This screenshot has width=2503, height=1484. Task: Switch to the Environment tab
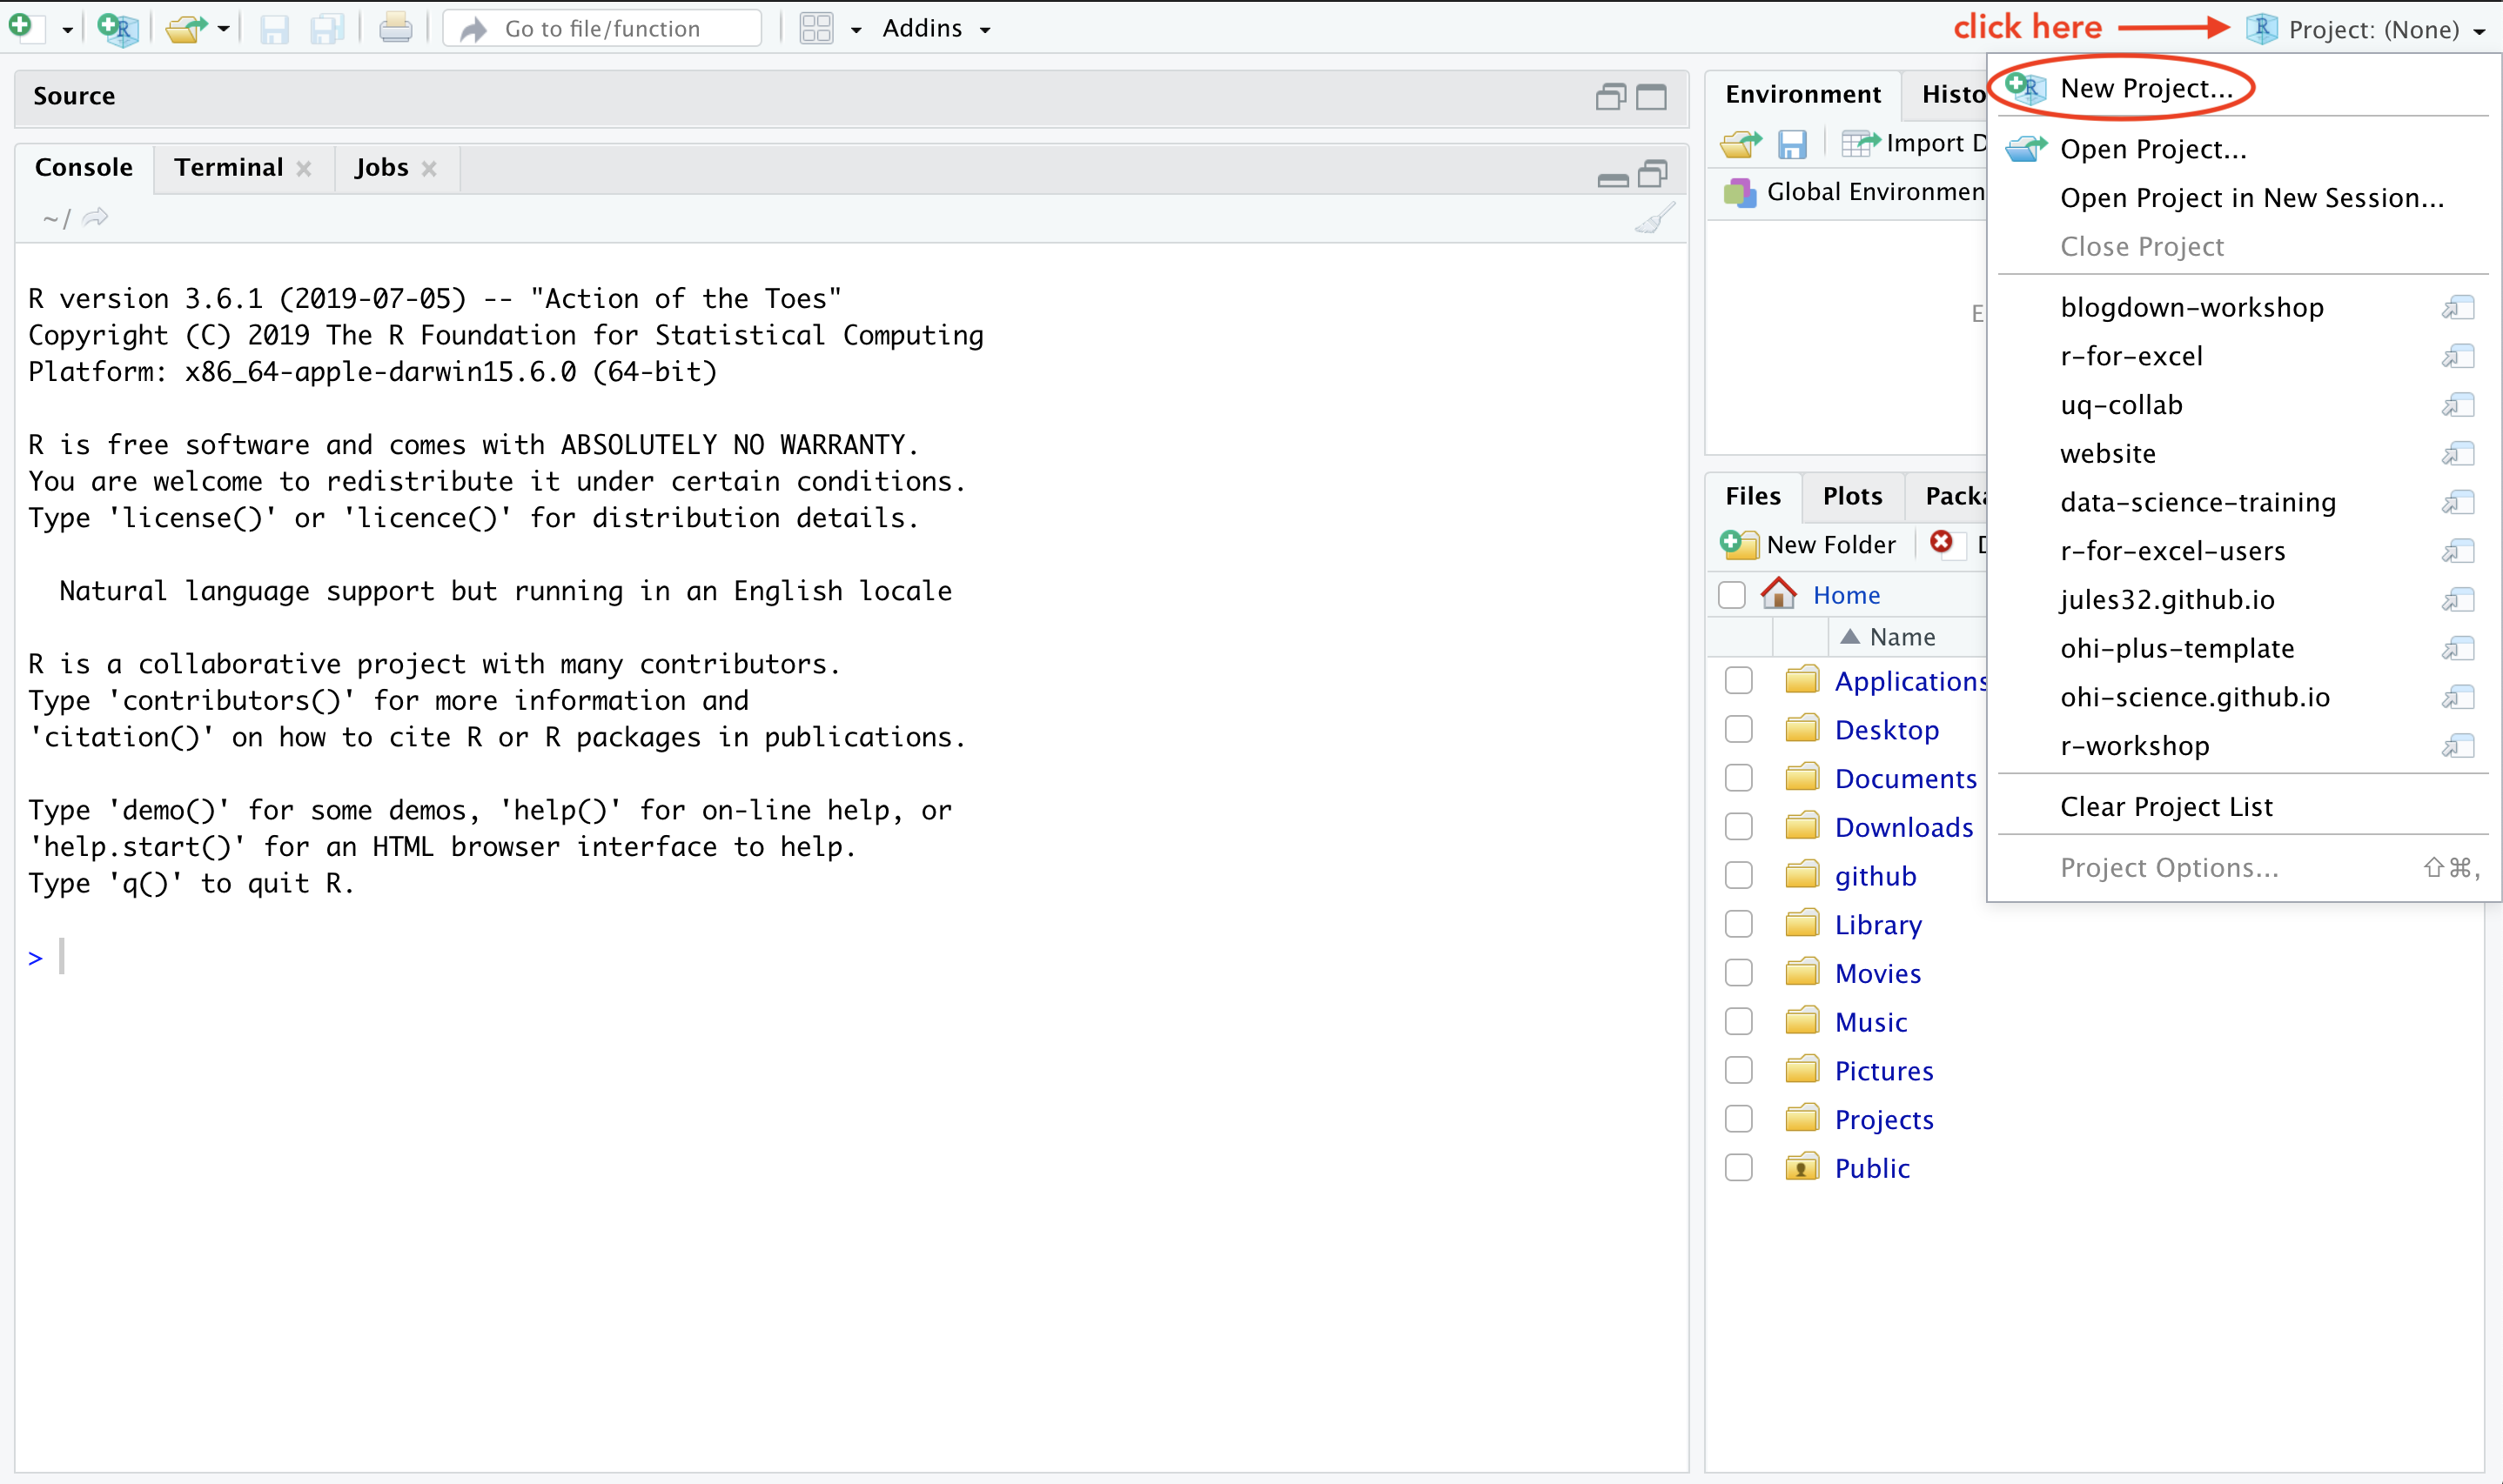(1802, 94)
